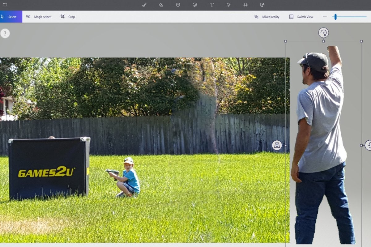Open the Effects lighting tool

228,5
